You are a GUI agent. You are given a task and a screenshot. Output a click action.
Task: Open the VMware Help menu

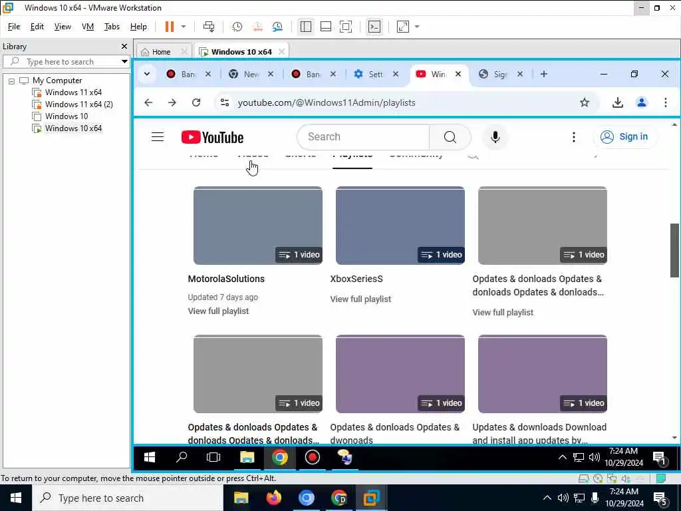point(138,27)
